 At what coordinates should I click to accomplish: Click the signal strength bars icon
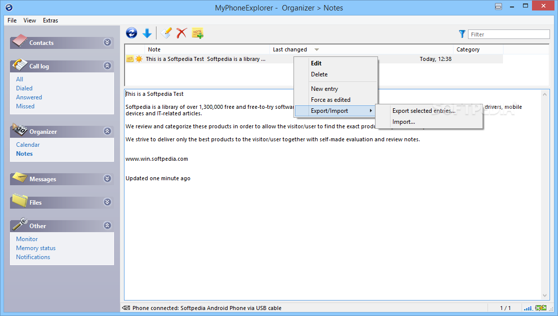[528, 308]
